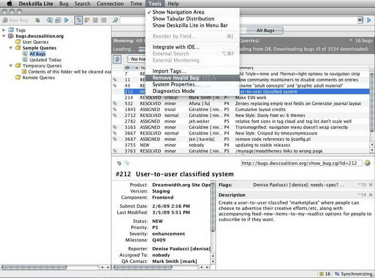Click the blue run query arrow in toolbar
This screenshot has height=278, width=375.
(x=67, y=20)
